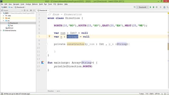Open the VCS menu
This screenshot has width=169, height=95.
click(55, 4)
